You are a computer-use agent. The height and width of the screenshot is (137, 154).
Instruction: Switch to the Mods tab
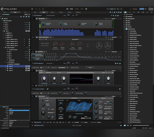70,12
